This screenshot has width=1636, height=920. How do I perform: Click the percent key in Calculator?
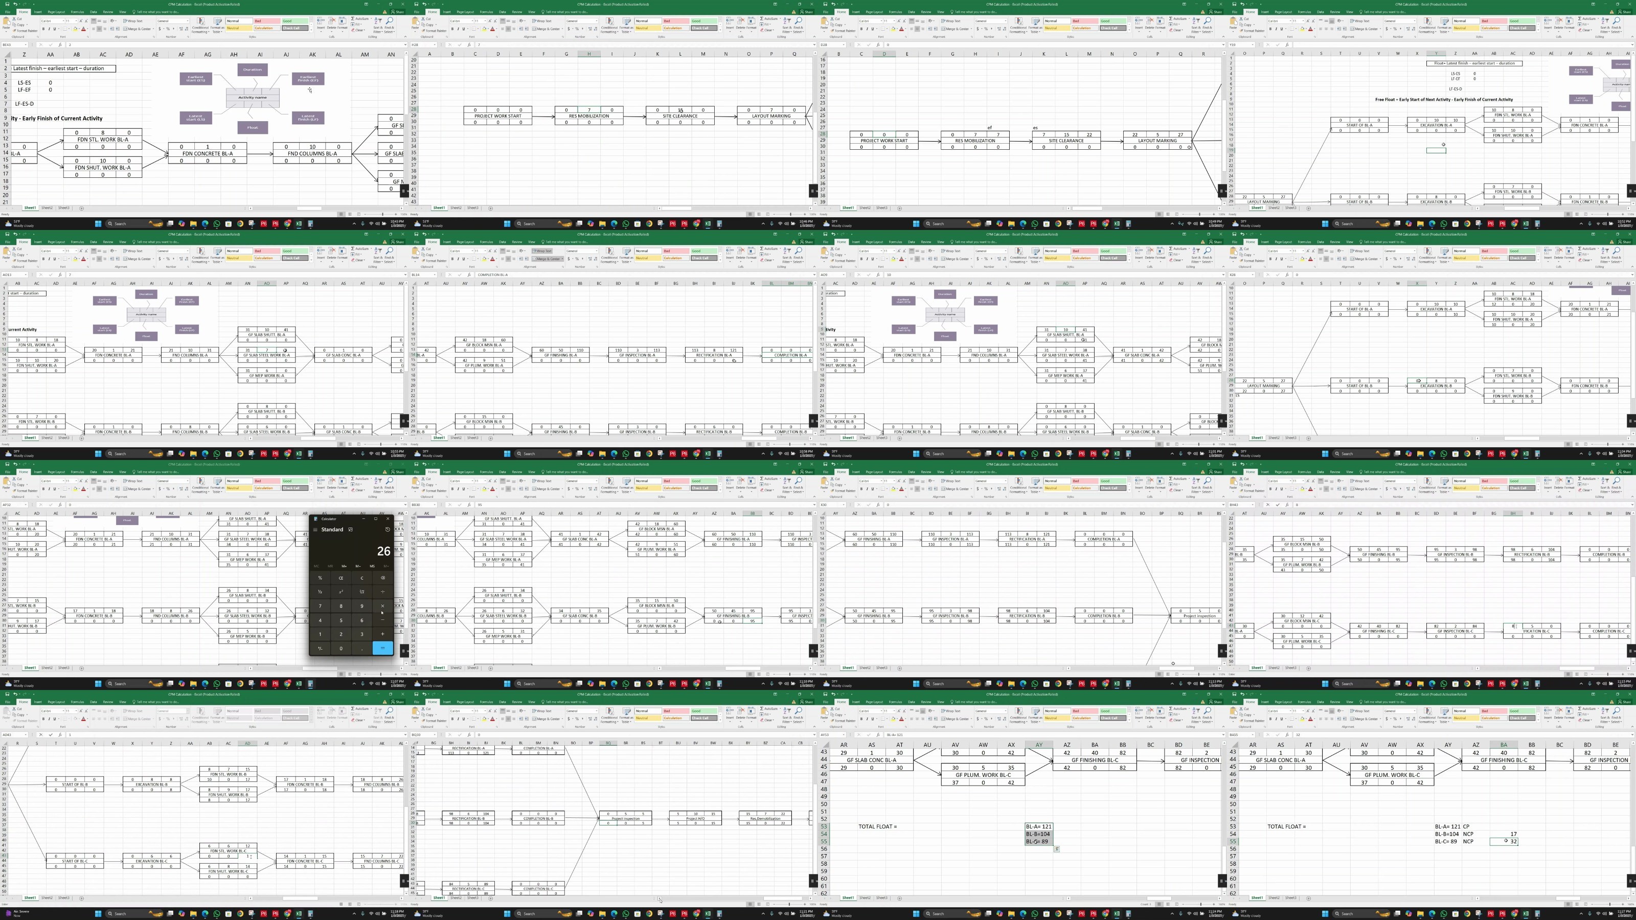[321, 579]
